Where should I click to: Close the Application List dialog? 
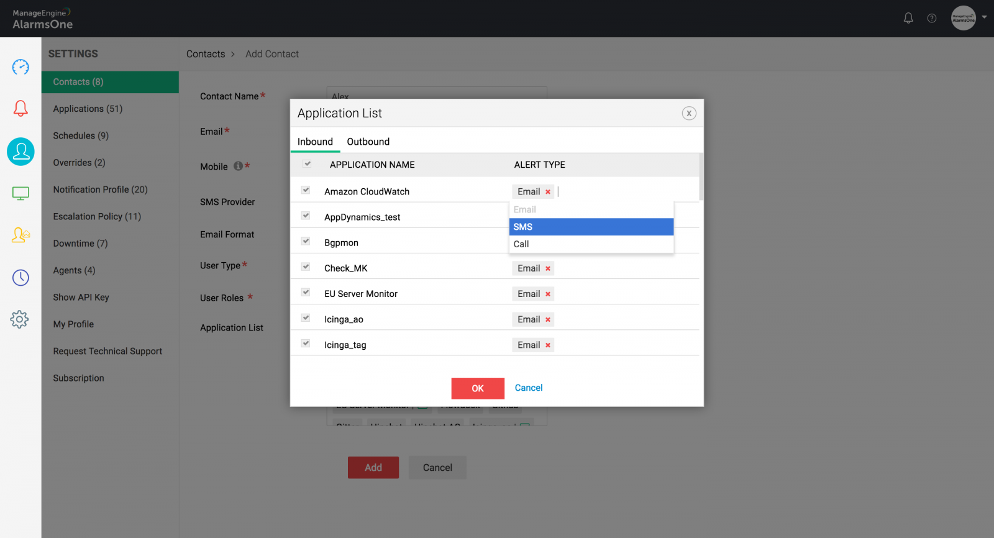[689, 113]
